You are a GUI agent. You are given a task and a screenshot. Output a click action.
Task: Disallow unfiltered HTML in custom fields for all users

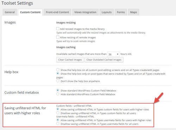(x=58, y=113)
